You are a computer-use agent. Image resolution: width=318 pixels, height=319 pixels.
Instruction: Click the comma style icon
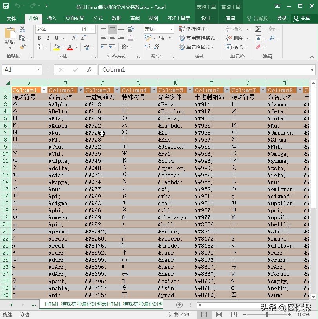pos(170,38)
